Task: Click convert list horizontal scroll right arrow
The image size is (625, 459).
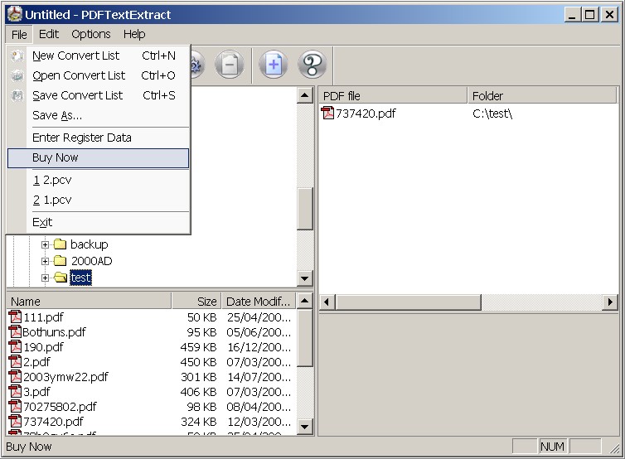Action: pyautogui.click(x=610, y=302)
